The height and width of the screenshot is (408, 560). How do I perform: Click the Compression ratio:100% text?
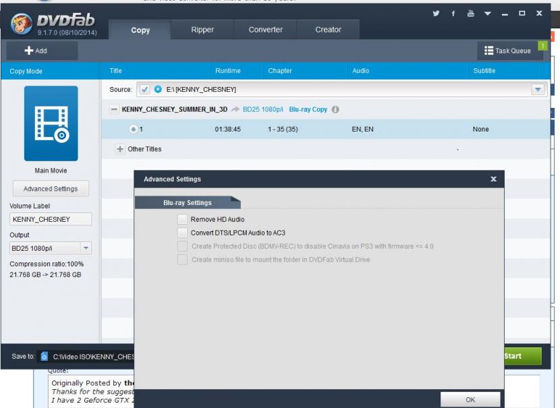(x=47, y=264)
